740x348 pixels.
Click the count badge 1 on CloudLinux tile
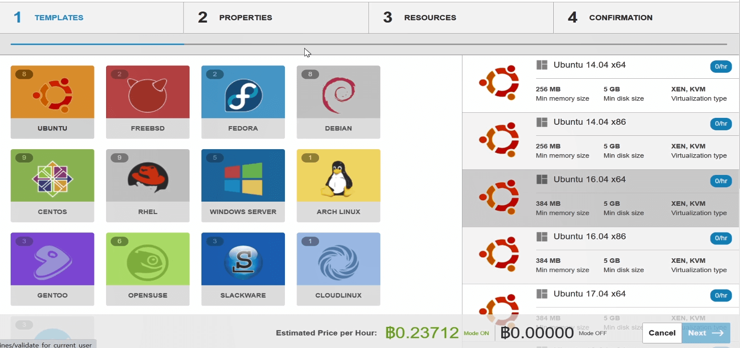click(310, 241)
